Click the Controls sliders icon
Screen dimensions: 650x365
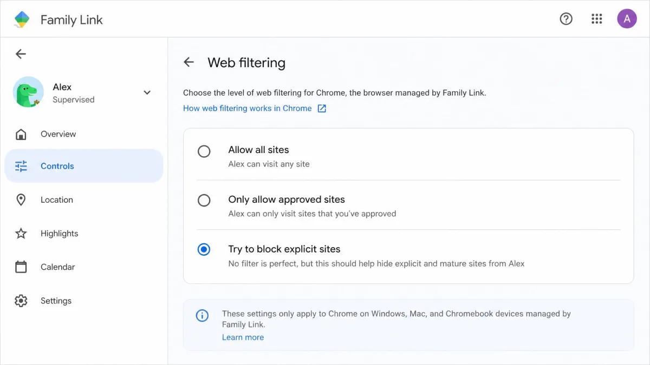(21, 166)
